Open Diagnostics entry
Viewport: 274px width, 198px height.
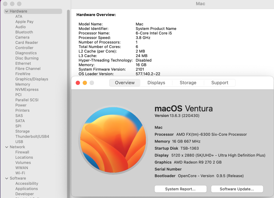tap(26, 53)
